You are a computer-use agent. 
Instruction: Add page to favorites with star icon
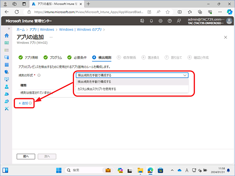(x=167, y=12)
